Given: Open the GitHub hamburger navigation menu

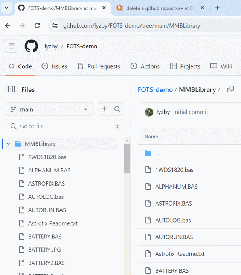Looking at the screenshot, I should pyautogui.click(x=11, y=46).
